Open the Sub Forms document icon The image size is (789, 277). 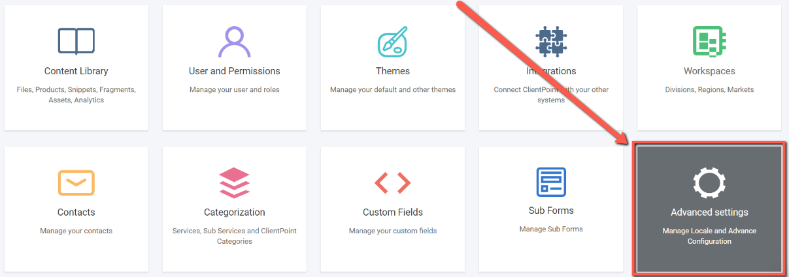[551, 182]
